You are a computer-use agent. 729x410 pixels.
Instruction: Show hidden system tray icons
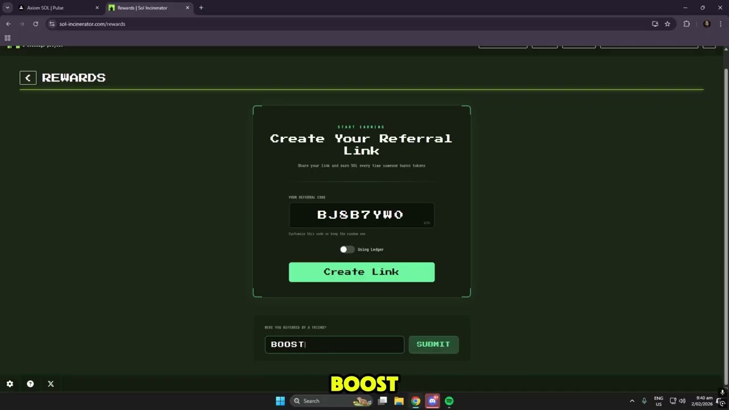(x=632, y=401)
